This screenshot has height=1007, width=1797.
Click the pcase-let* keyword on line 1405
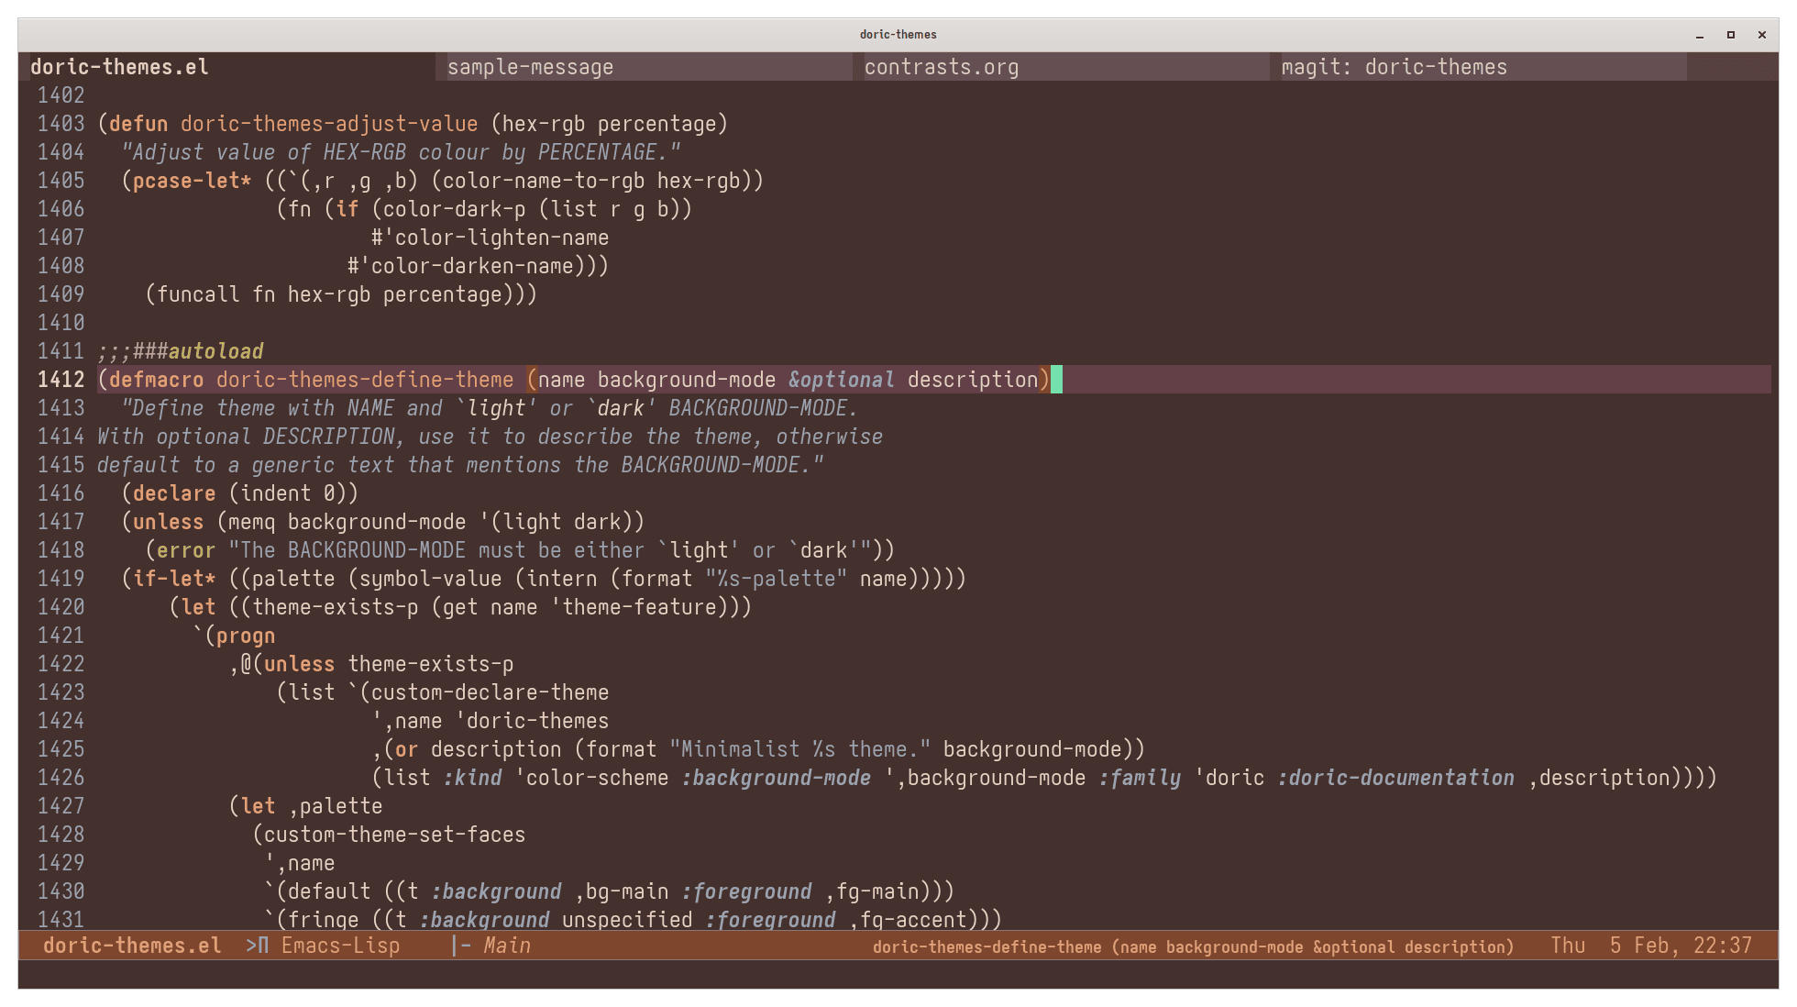[192, 181]
